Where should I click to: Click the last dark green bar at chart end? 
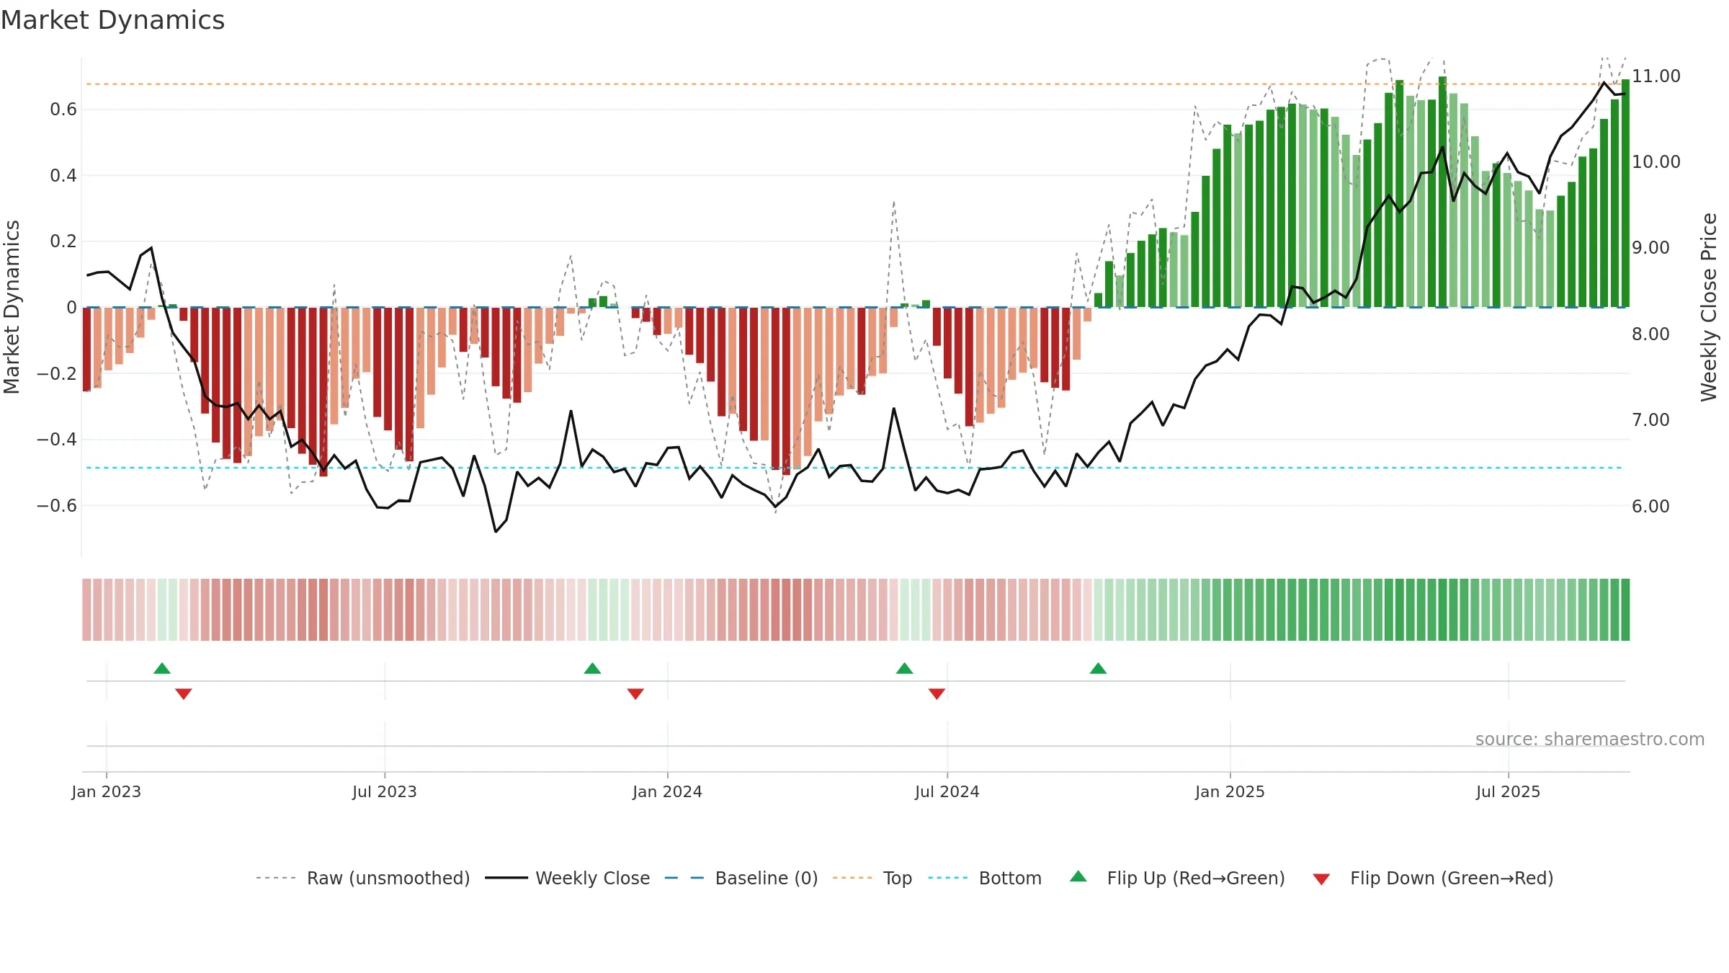point(1625,193)
